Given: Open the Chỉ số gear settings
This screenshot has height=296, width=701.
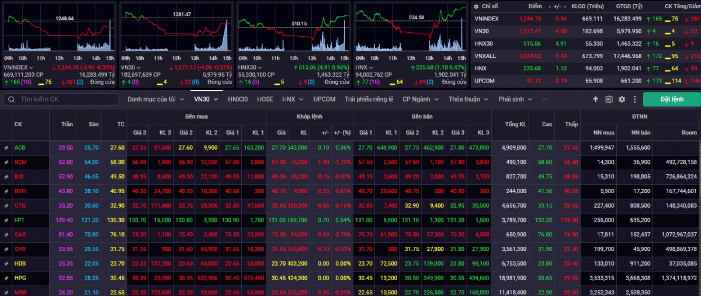Looking at the screenshot, I should [475, 6].
